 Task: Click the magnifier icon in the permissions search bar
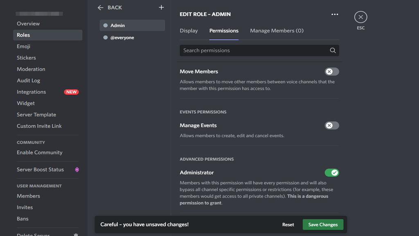coord(333,50)
